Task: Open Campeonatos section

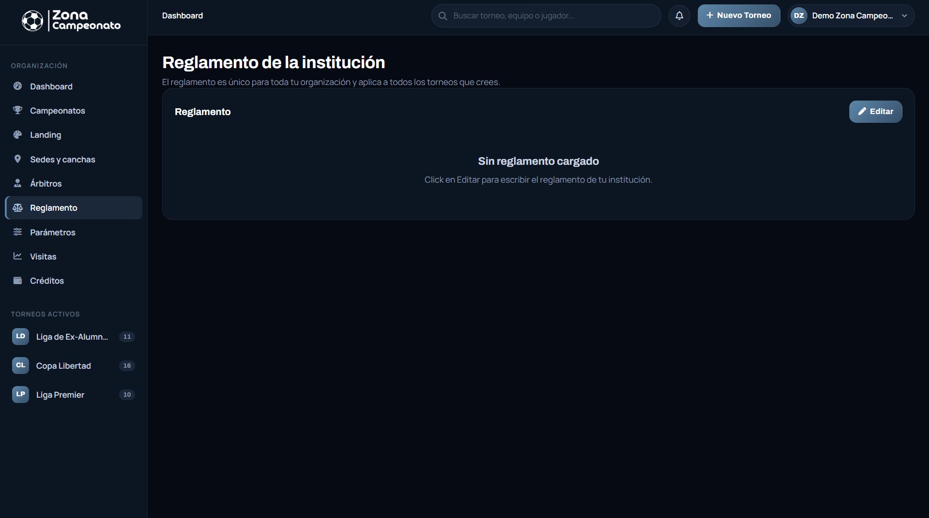Action: coord(74,110)
